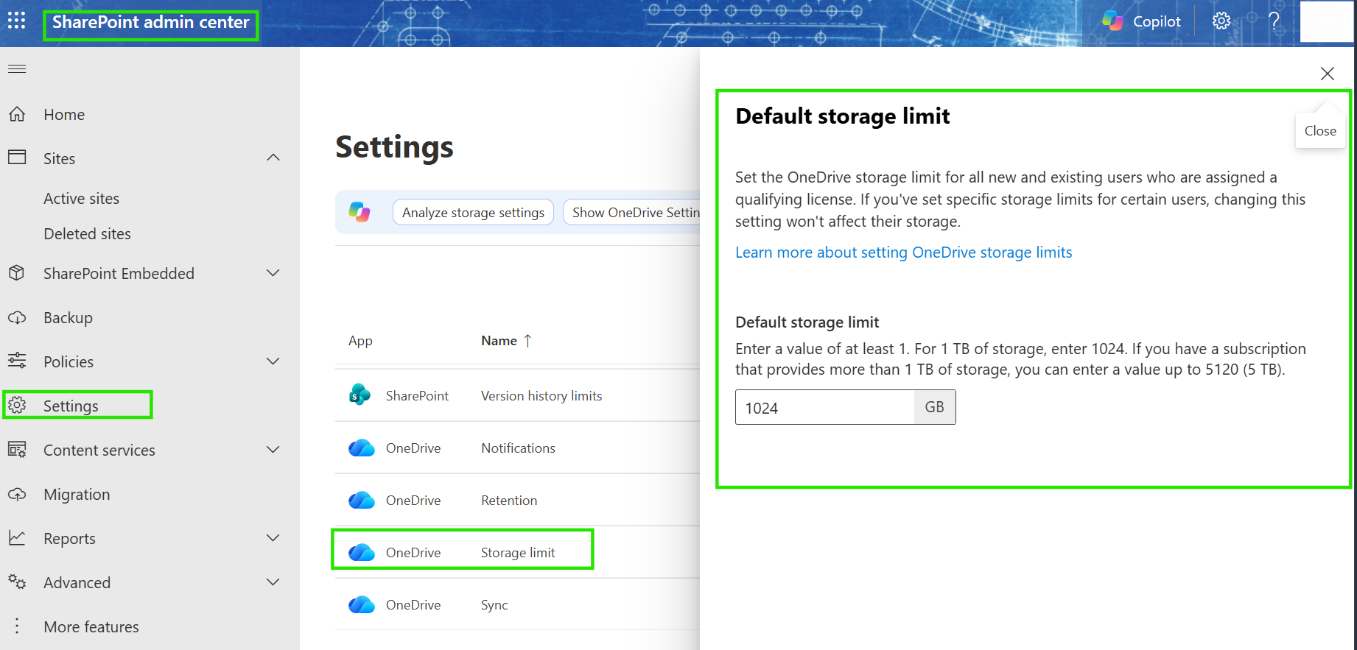Open the Retention setting

[509, 501]
